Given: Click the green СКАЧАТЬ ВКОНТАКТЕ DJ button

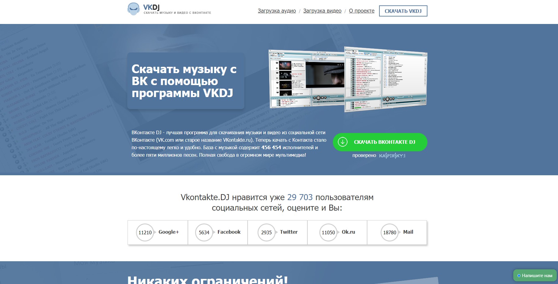Looking at the screenshot, I should 380,142.
